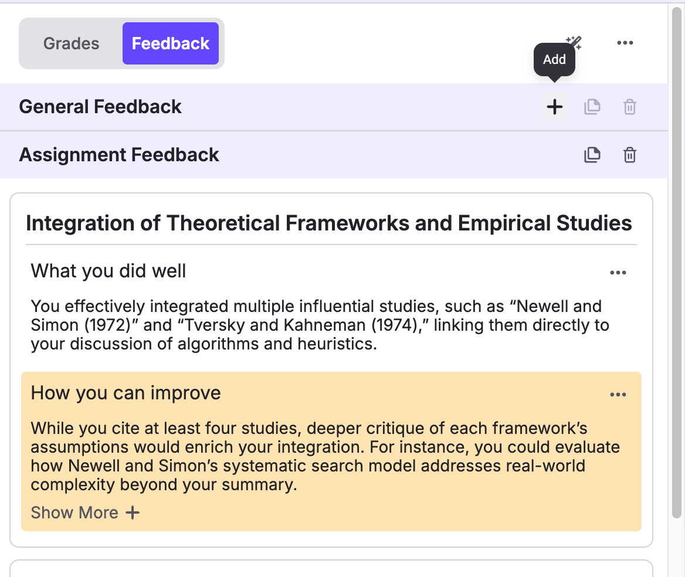
Task: Click the "What you did well" heading
Action: tap(108, 271)
